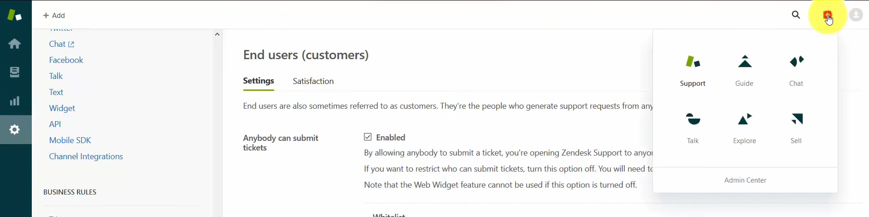Select Chat in the products tray
This screenshot has width=869, height=217.
tap(796, 71)
